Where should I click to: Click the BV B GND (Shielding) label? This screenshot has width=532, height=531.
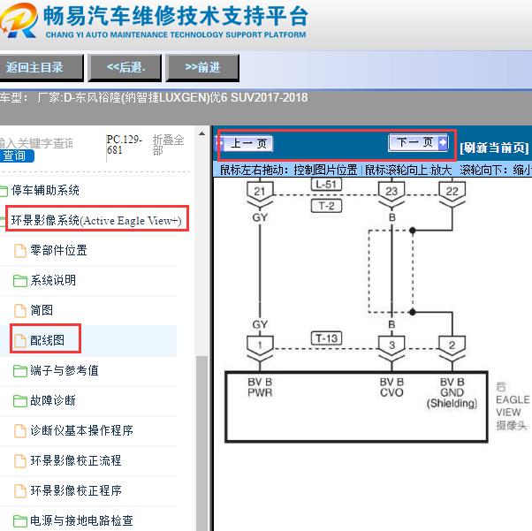[452, 392]
